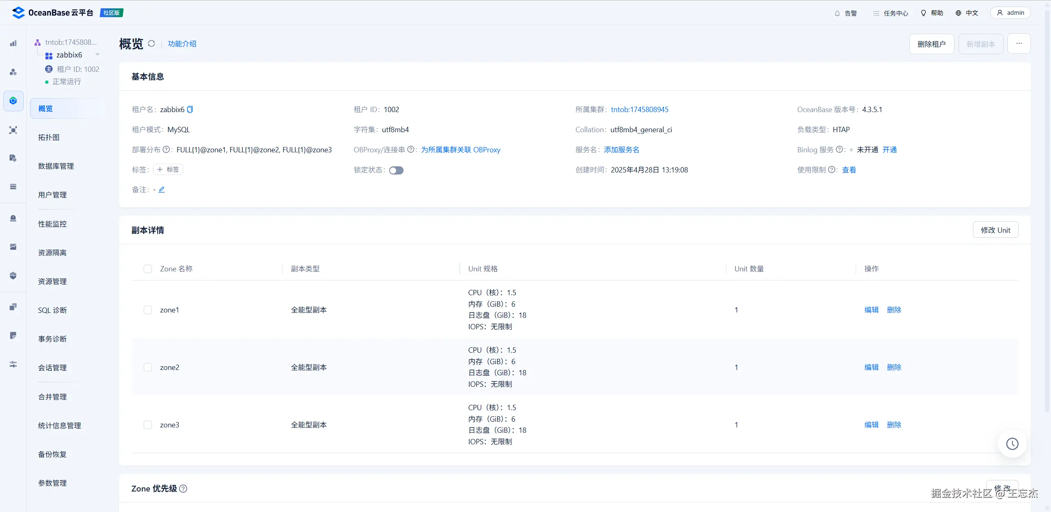Check the zone1 row checkbox
This screenshot has height=512, width=1051.
148,310
